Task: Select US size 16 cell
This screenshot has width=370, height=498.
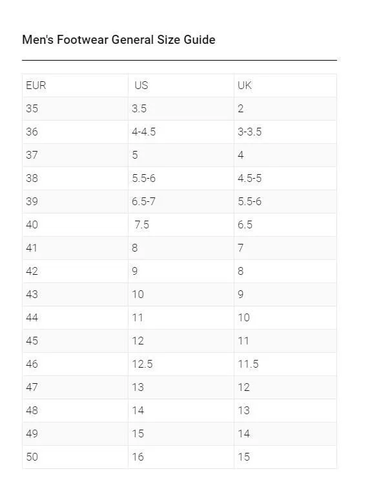Action: [x=181, y=457]
